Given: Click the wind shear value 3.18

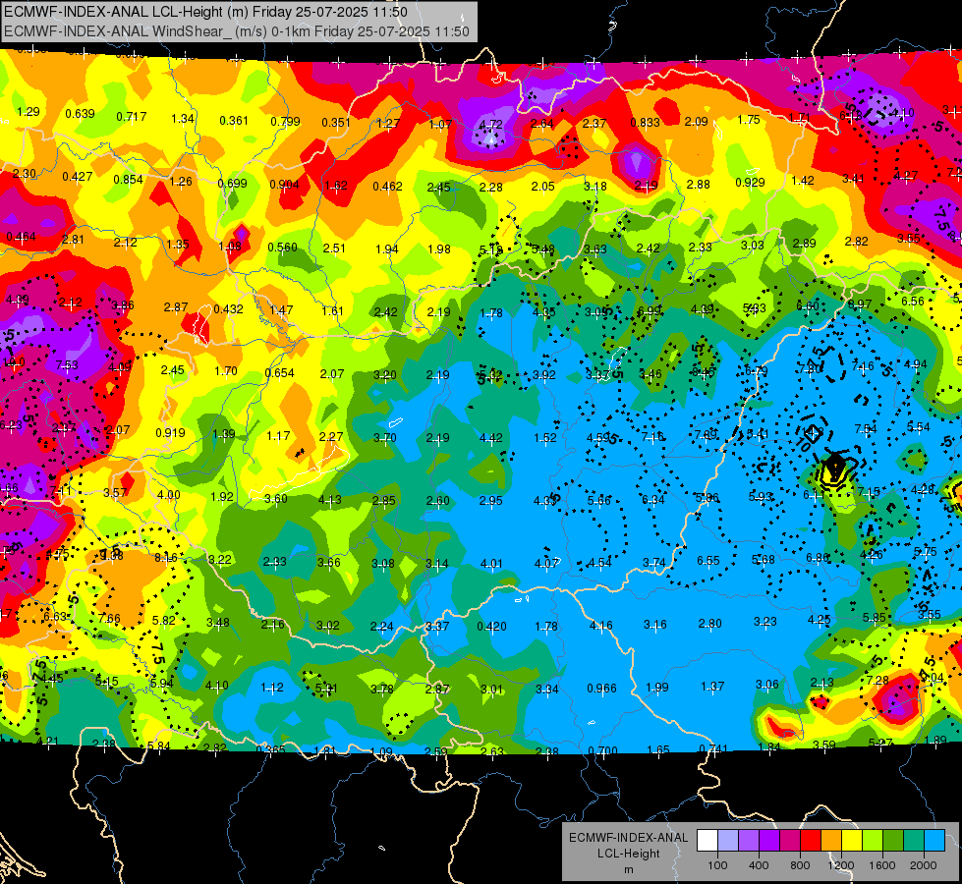Looking at the screenshot, I should tap(595, 186).
